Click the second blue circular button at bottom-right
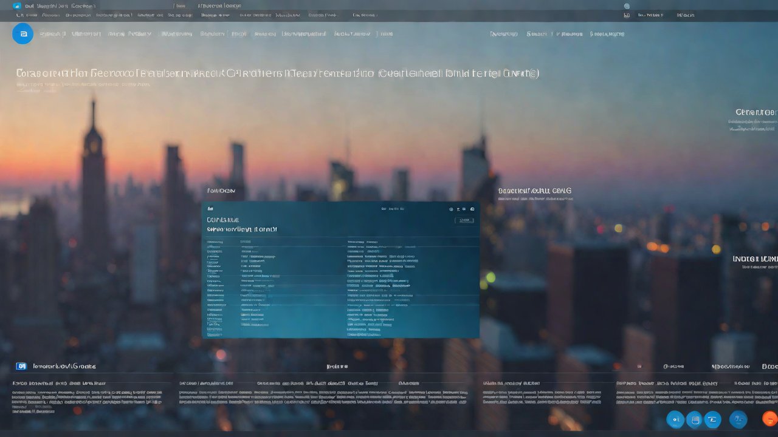The image size is (778, 437). point(694,419)
